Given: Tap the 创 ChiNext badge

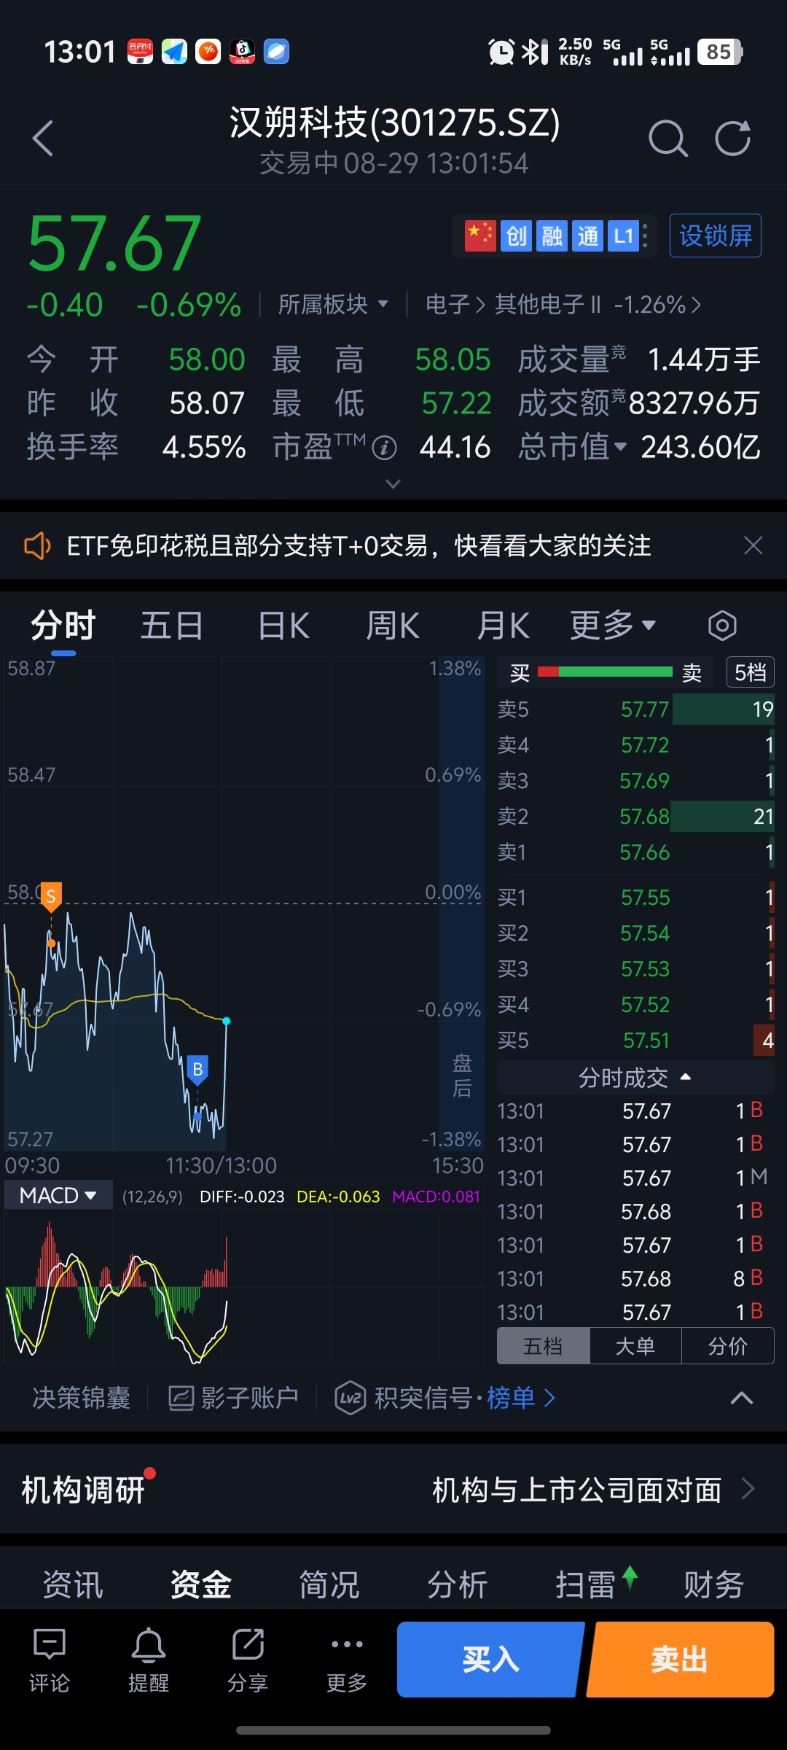Looking at the screenshot, I should point(516,236).
